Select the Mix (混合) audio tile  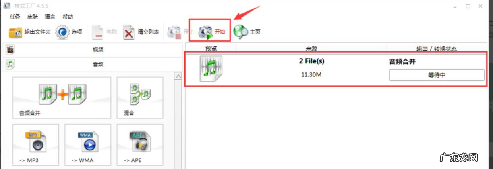click(x=140, y=98)
